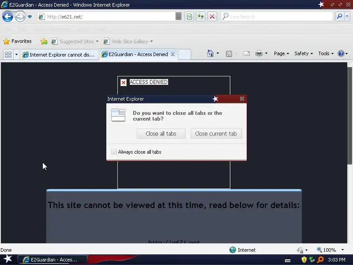The image size is (353, 265).
Task: Click the security shield tray icon
Action: click(x=304, y=260)
